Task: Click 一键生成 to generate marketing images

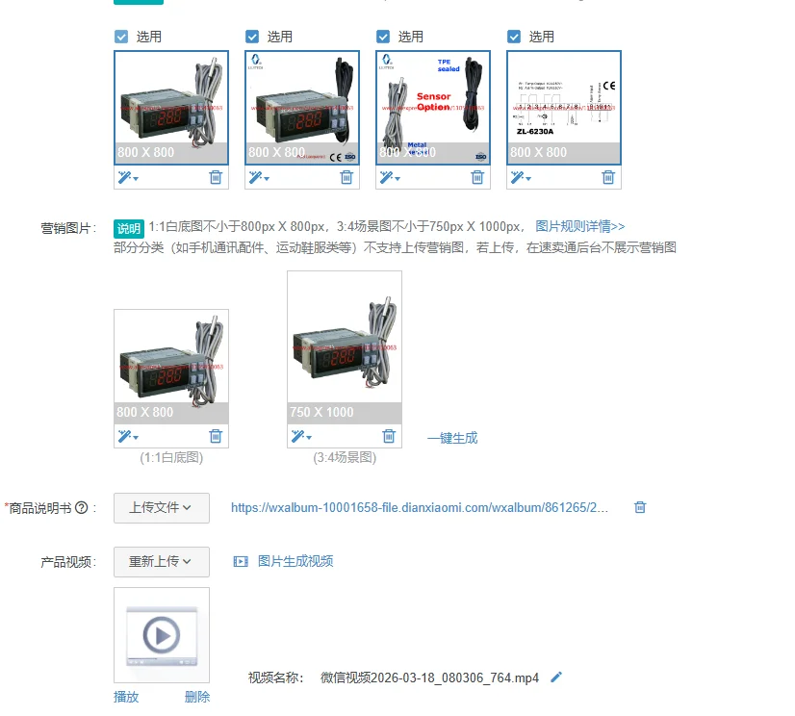Action: click(x=452, y=438)
